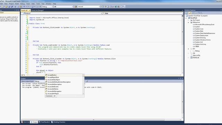
Task: Open the Show output from Debug dropdown
Action: (40, 81)
